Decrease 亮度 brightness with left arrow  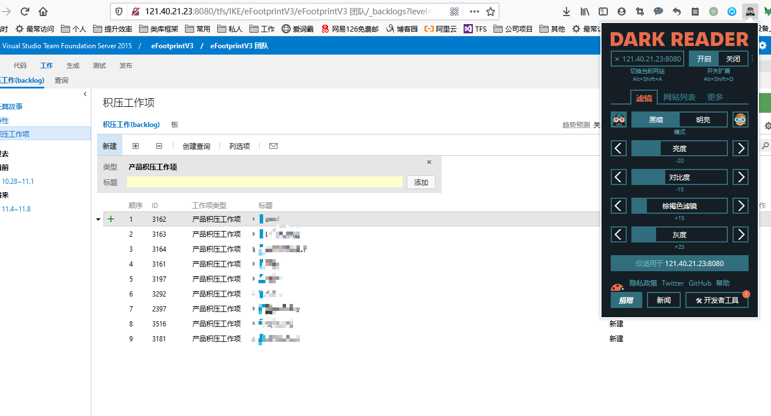619,148
